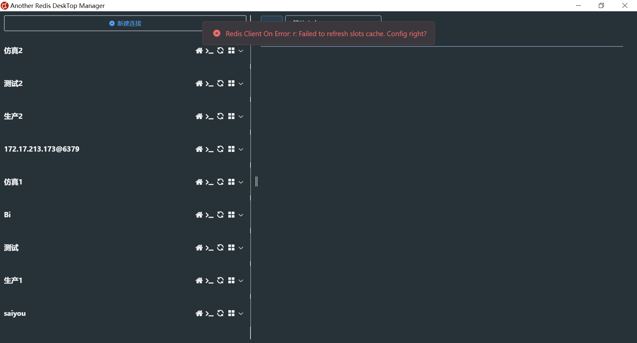The height and width of the screenshot is (343, 637).
Task: Select the 测试 connection name
Action: 11,247
